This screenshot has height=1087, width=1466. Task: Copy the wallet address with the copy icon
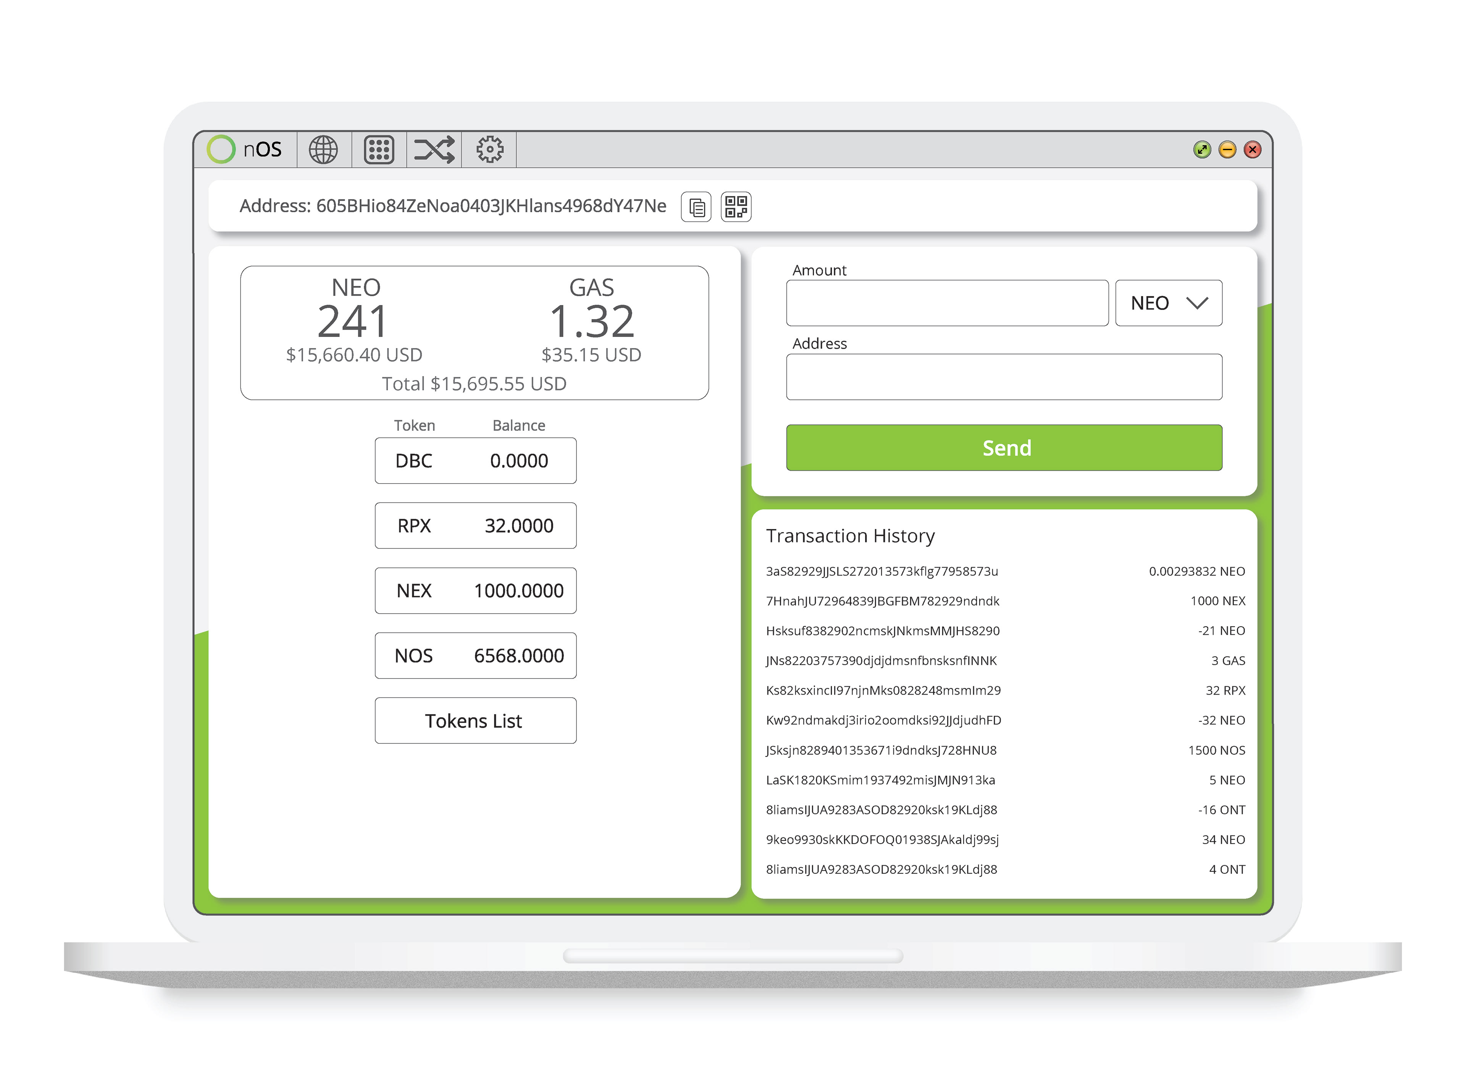(696, 207)
